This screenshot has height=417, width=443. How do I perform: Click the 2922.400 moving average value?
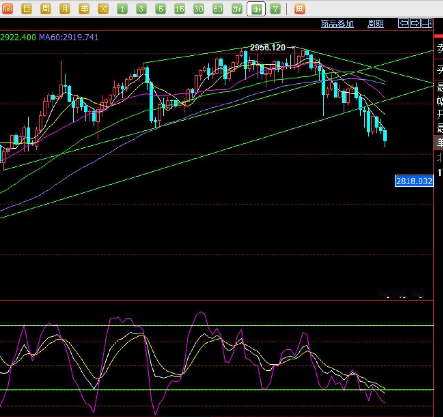pos(18,37)
